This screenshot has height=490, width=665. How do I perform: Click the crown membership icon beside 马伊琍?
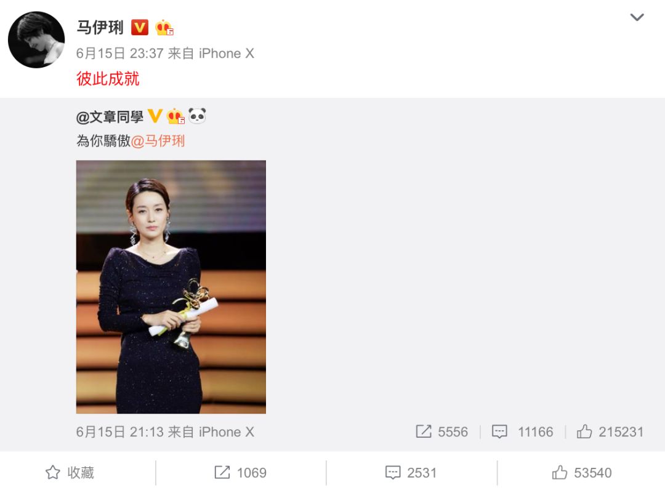pos(164,28)
